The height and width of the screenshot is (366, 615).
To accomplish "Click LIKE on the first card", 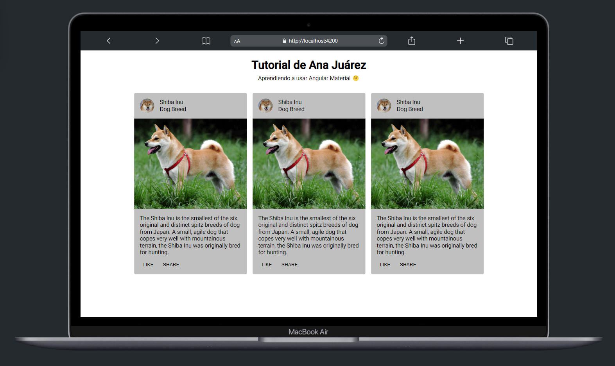I will (148, 265).
